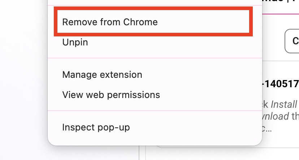
Task: Uninstall the extension via Remove from Chrome
Action: tap(110, 22)
